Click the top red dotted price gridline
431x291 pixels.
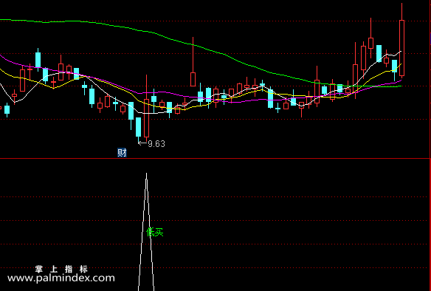point(215,21)
